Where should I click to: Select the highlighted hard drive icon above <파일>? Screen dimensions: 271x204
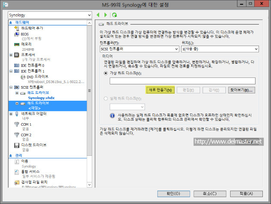23,104
